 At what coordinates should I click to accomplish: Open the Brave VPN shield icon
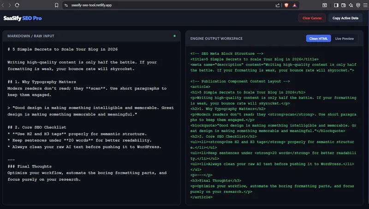click(x=358, y=5)
